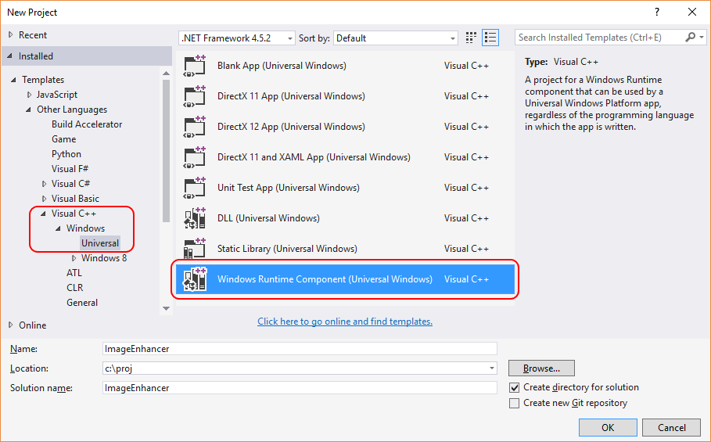Select DirectX 12 App (Universal Windows) text
This screenshot has height=442, width=711.
(291, 127)
